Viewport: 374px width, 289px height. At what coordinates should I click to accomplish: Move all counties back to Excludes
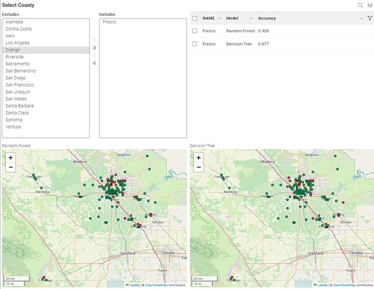(94, 63)
